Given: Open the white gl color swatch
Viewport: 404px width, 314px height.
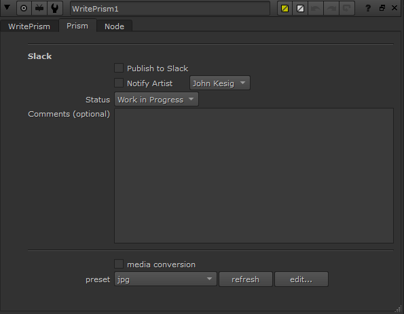Looking at the screenshot, I should click(300, 9).
